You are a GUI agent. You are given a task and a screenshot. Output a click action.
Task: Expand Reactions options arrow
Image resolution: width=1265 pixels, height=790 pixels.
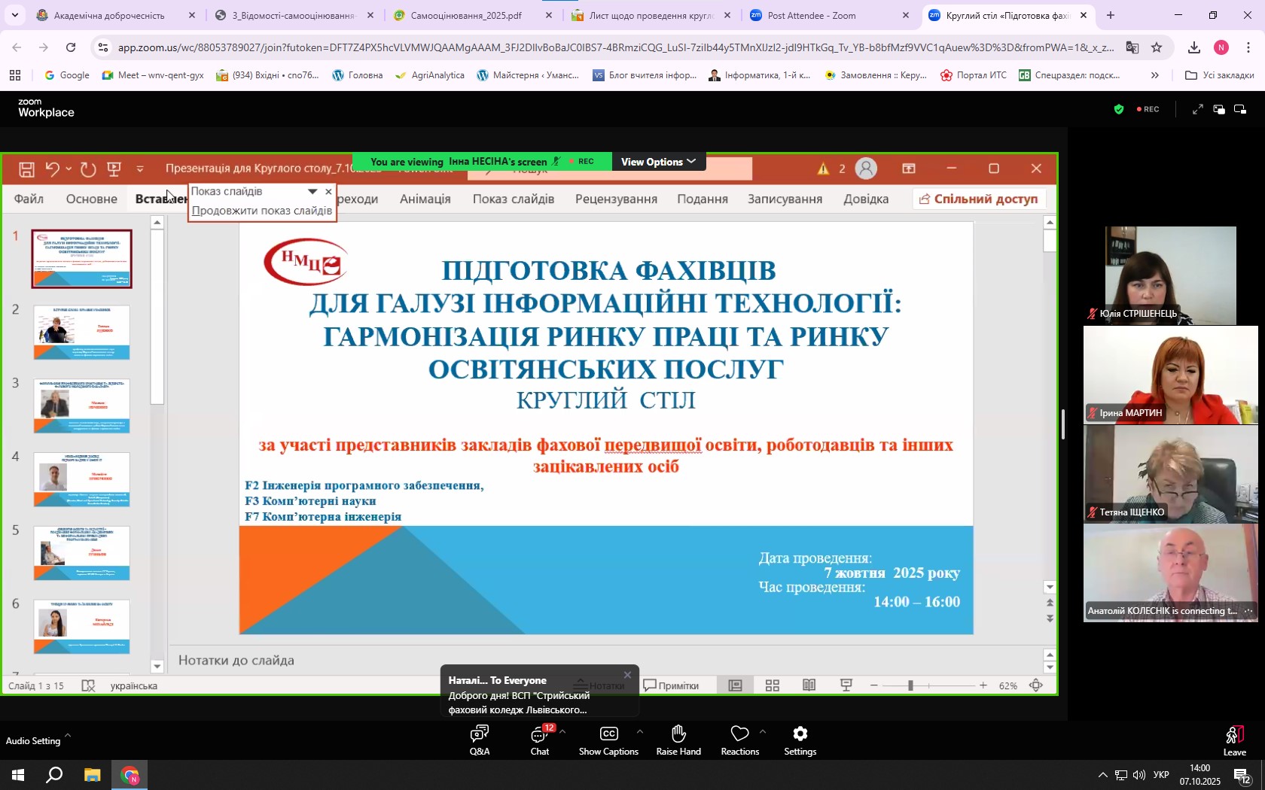(763, 732)
